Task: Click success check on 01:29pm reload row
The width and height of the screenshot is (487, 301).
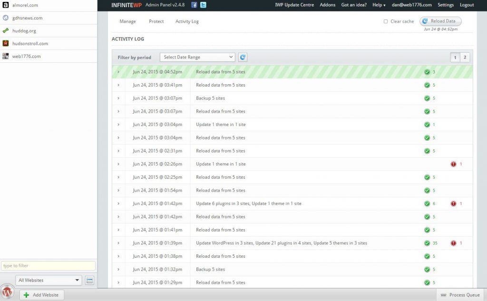Action: [427, 282]
